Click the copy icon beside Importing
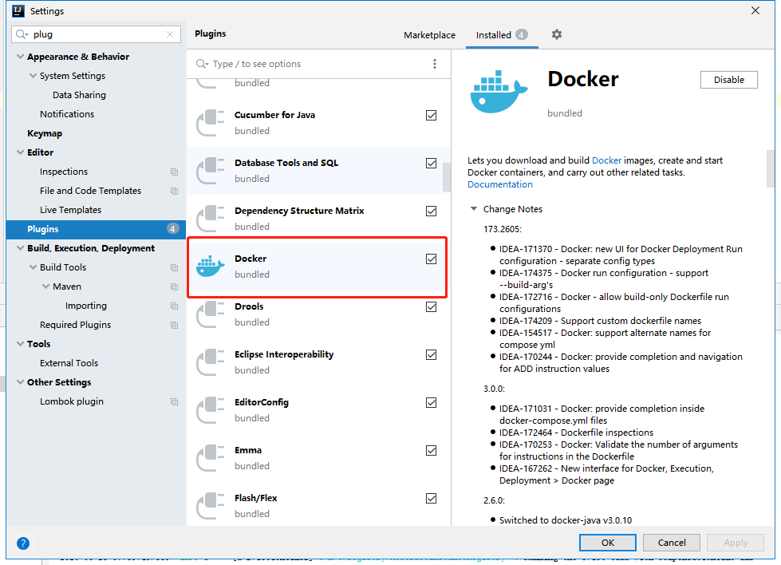The height and width of the screenshot is (565, 781). pyautogui.click(x=175, y=306)
